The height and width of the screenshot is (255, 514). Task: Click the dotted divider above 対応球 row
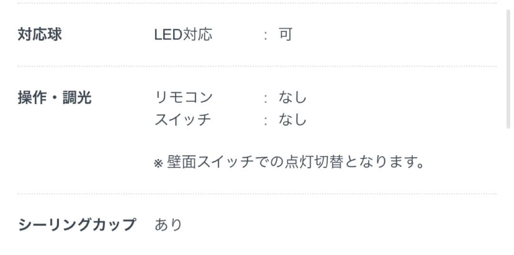(257, 3)
